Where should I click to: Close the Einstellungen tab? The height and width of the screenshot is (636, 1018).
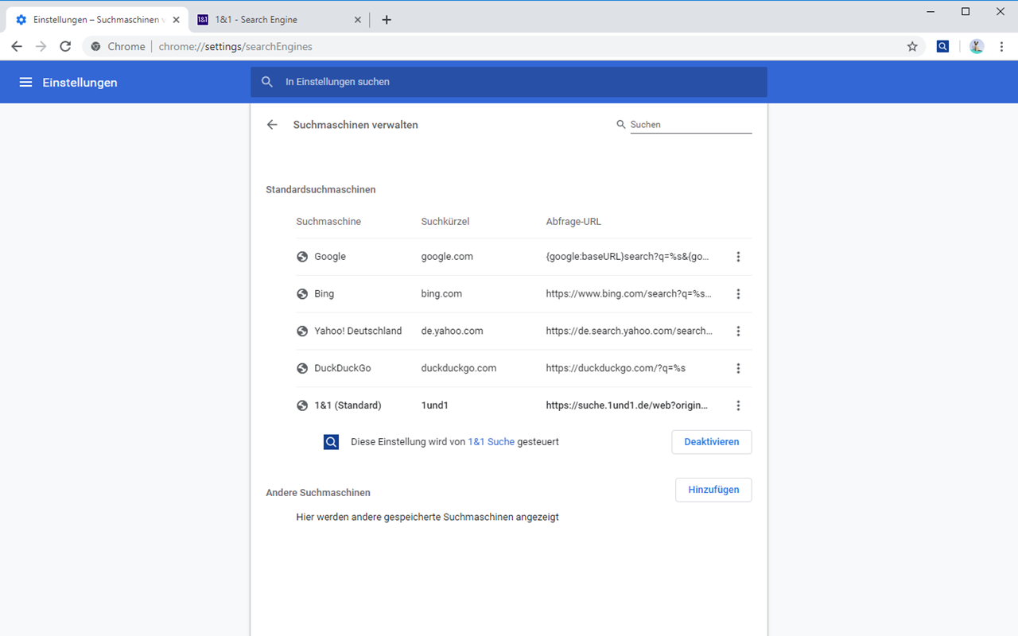click(x=176, y=20)
